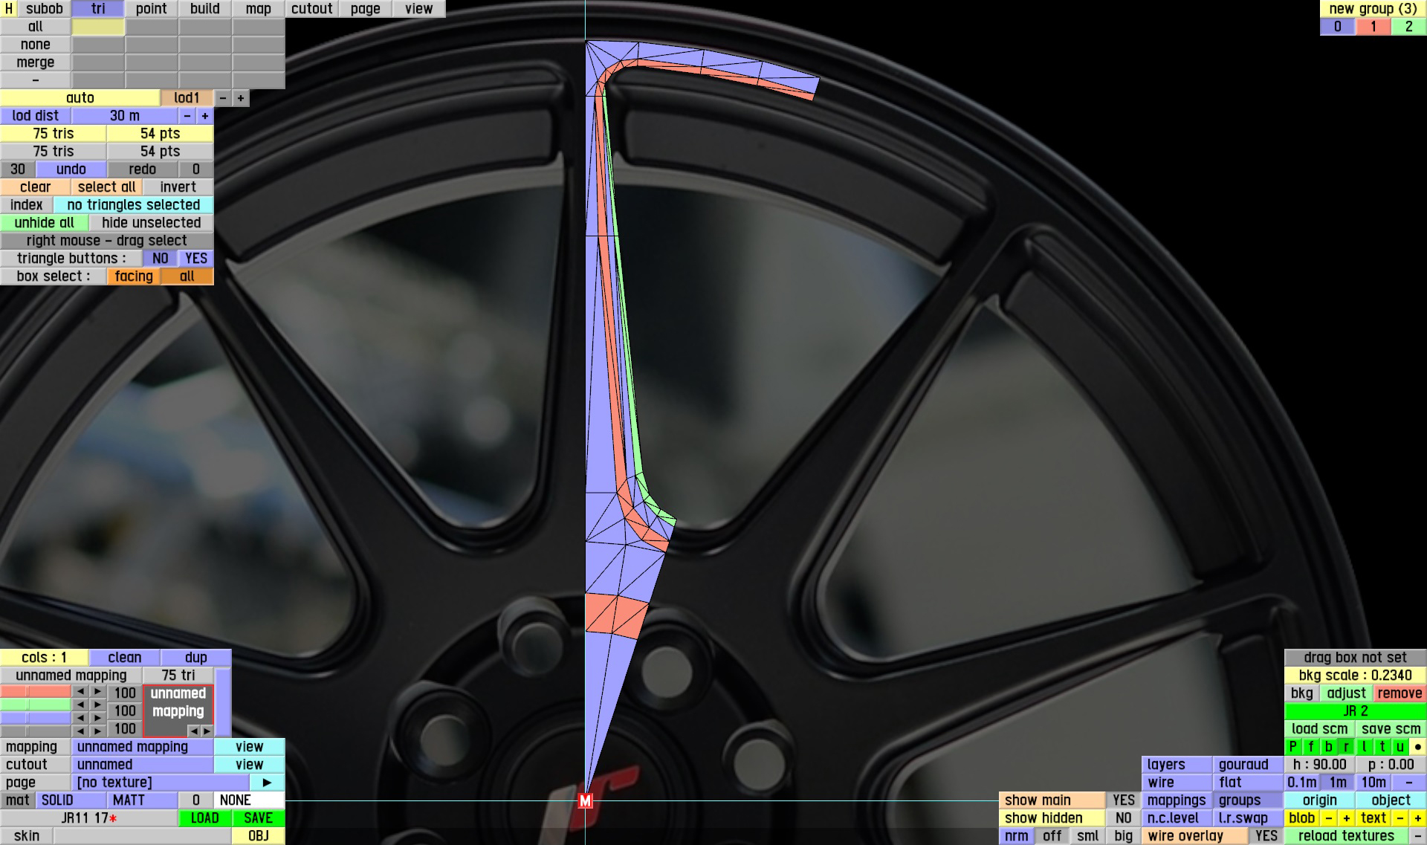Select group 1 red swatch
This screenshot has height=845, width=1427.
1373,27
